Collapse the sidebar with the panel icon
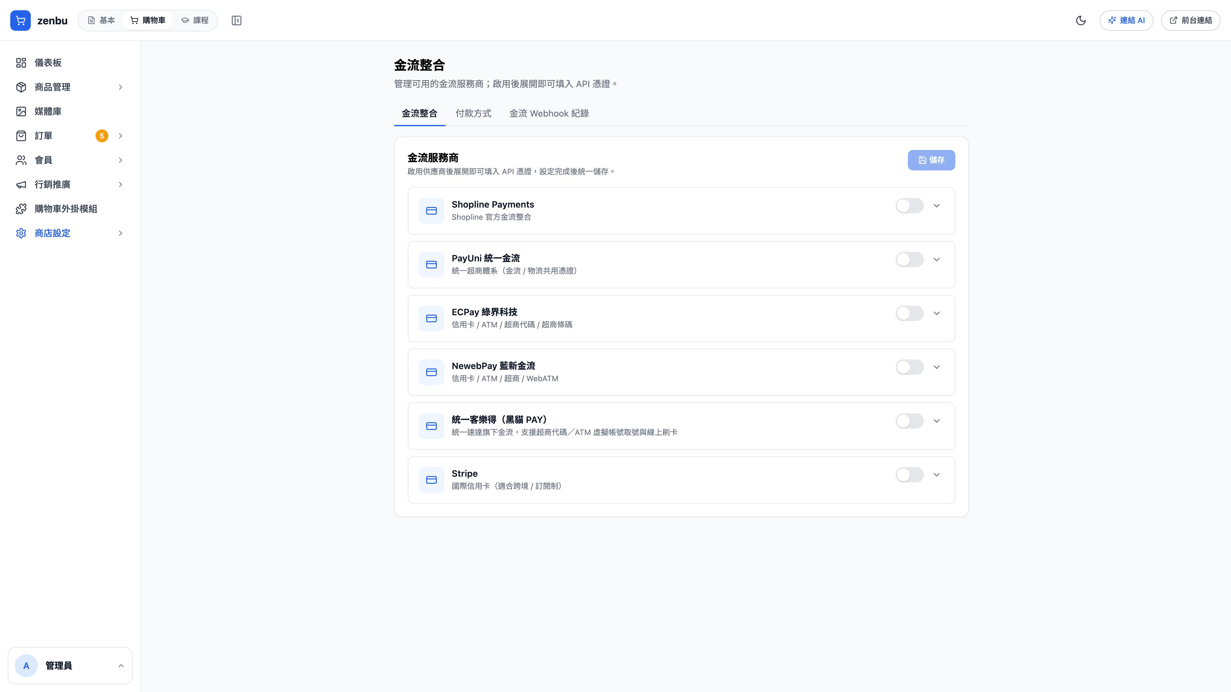Viewport: 1231px width, 692px height. pos(237,21)
